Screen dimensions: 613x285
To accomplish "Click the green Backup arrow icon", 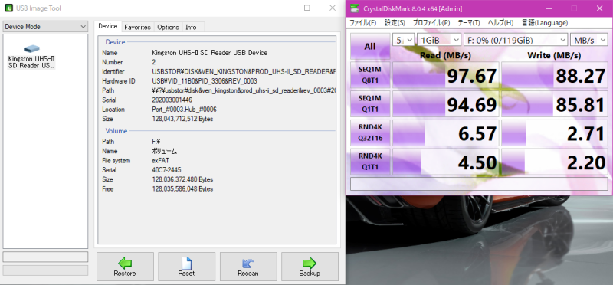I will 310,263.
